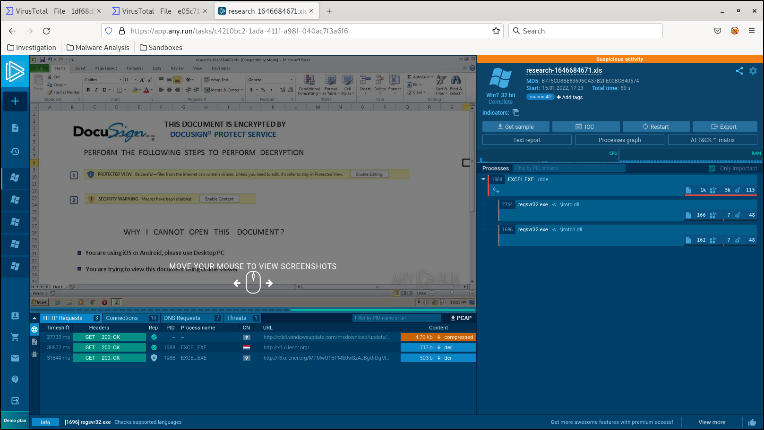This screenshot has width=764, height=430.
Task: Open the Processes graph
Action: (x=620, y=140)
